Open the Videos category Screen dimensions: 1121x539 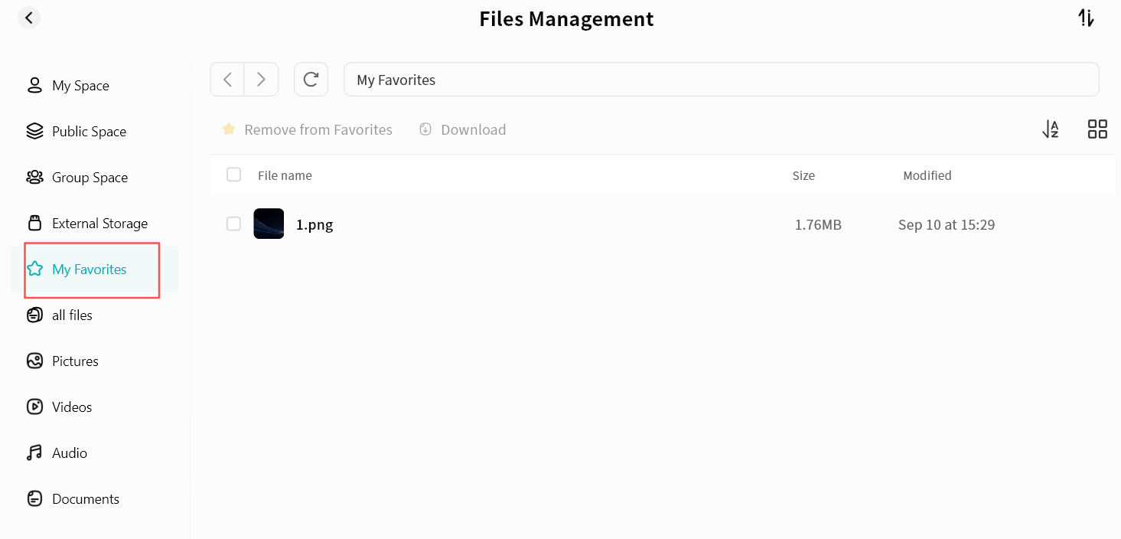click(72, 407)
